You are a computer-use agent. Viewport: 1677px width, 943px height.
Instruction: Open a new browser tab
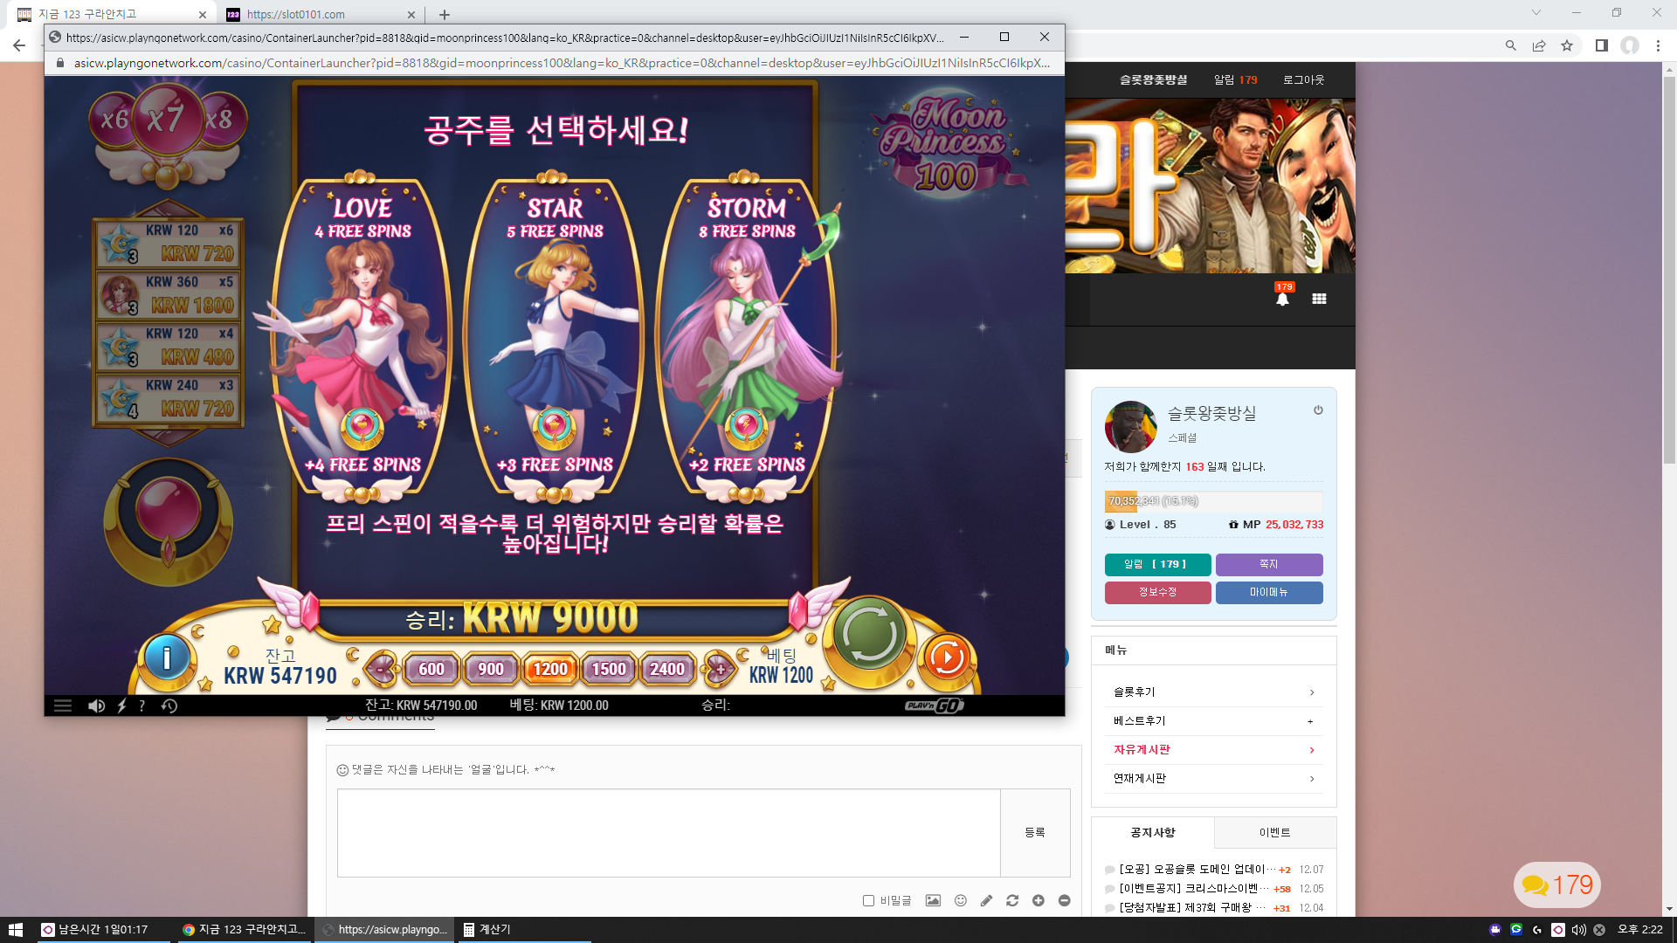[x=445, y=14]
